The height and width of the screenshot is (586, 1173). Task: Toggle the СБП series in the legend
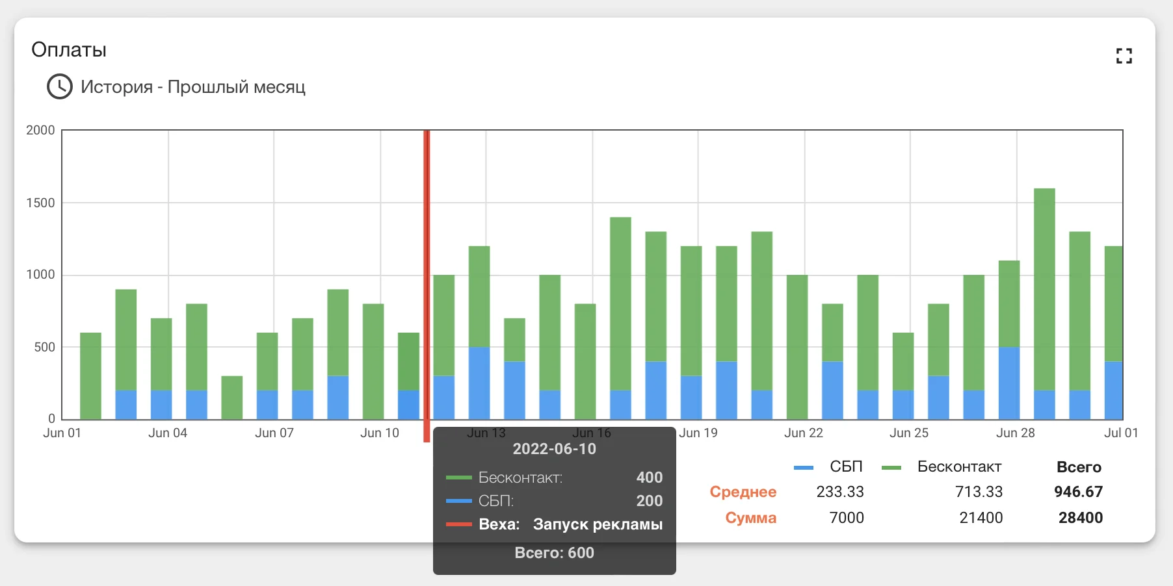tap(846, 466)
